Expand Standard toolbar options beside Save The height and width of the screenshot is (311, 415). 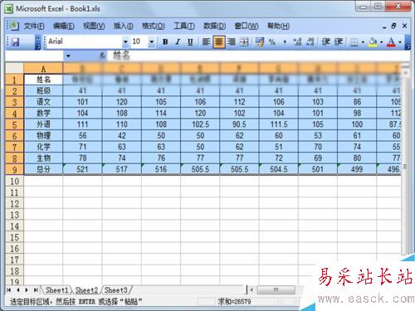pyautogui.click(x=37, y=42)
